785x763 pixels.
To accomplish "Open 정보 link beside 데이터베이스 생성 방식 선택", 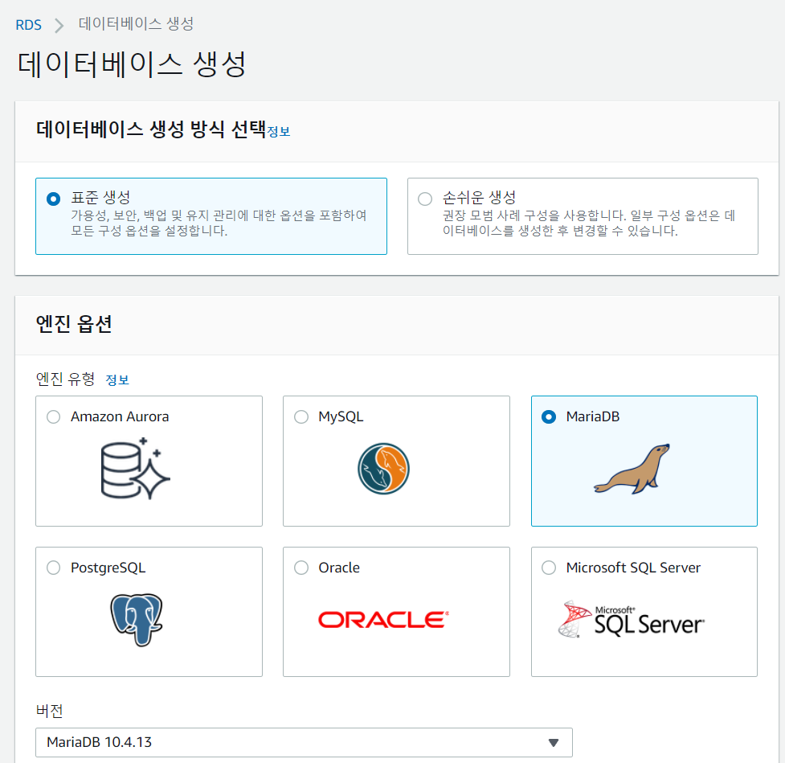I will point(278,132).
